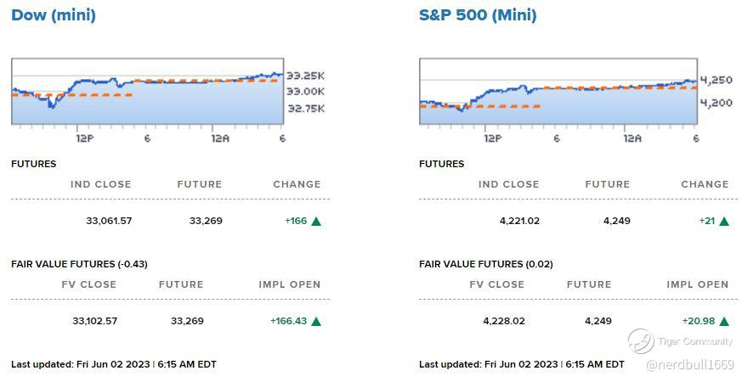This screenshot has width=748, height=382.
Task: Click Dow IND CLOSE value 33,061.57
Action: [x=109, y=221]
